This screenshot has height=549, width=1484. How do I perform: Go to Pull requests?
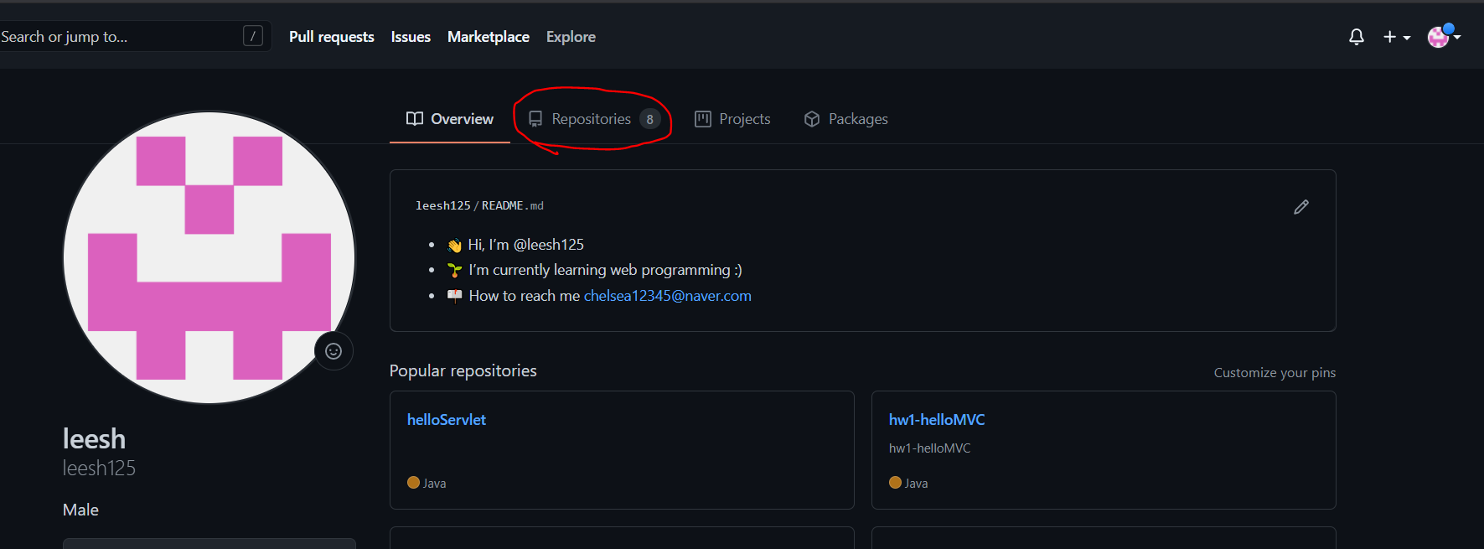(x=331, y=37)
